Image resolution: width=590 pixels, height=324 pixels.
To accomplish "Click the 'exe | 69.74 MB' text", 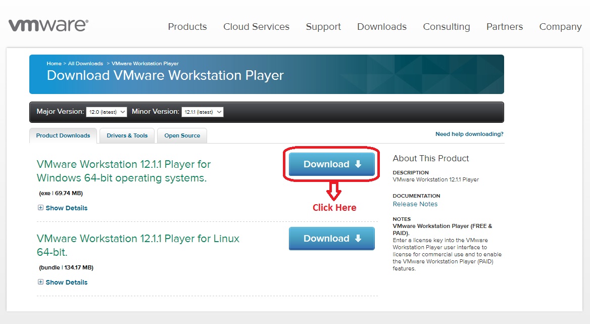I will (x=61, y=193).
